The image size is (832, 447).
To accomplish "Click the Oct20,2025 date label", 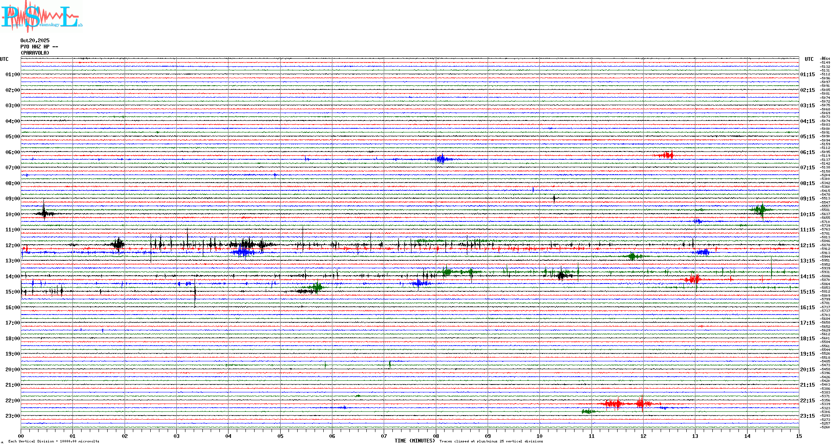I will [x=35, y=41].
